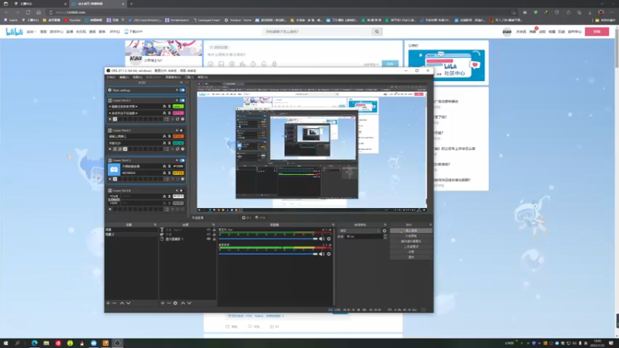
Task: Open the 工具 menu in OBS
Action: (x=189, y=77)
